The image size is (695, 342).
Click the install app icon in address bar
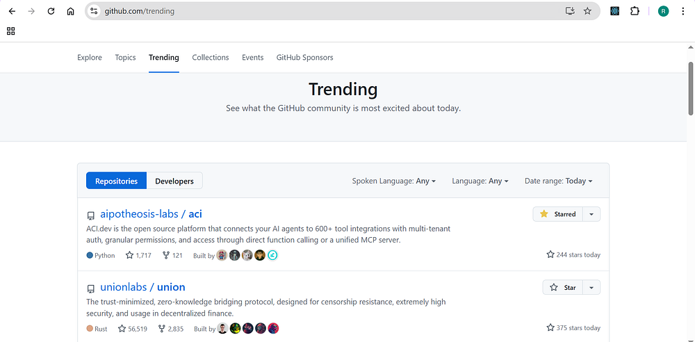click(x=570, y=11)
